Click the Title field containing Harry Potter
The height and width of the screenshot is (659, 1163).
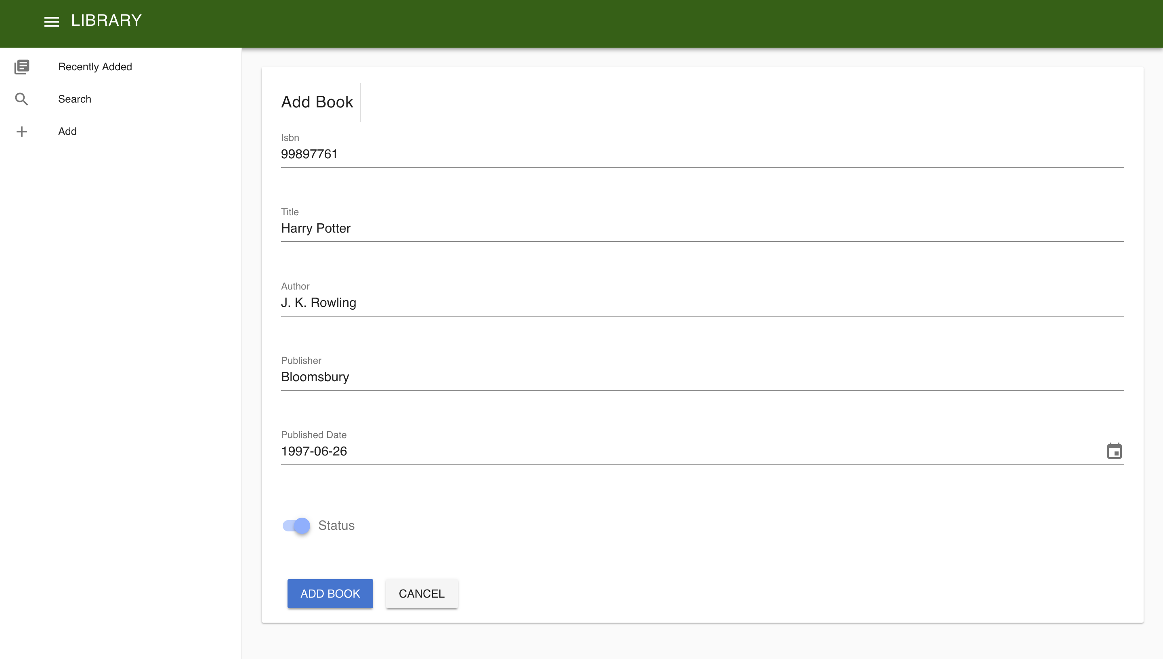tap(701, 229)
